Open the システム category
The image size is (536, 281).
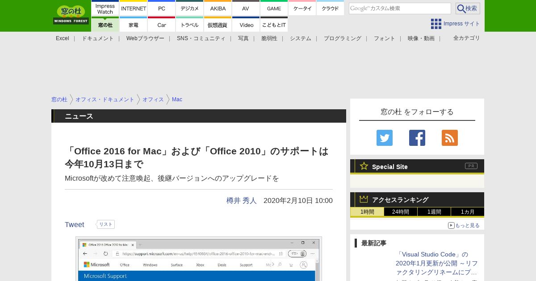pyautogui.click(x=301, y=38)
